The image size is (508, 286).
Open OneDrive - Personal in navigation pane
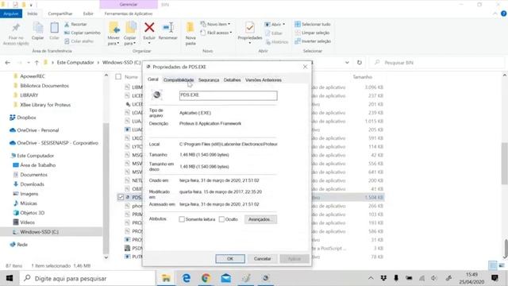click(37, 130)
